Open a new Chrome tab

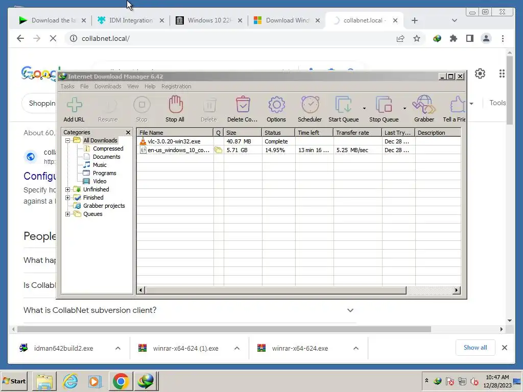(x=414, y=20)
